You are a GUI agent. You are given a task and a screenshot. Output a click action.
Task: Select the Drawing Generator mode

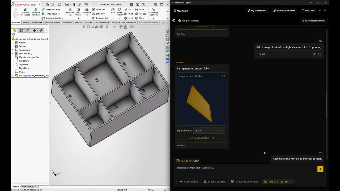[245, 182]
